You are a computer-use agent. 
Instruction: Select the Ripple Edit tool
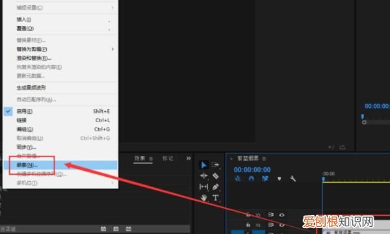click(x=203, y=175)
